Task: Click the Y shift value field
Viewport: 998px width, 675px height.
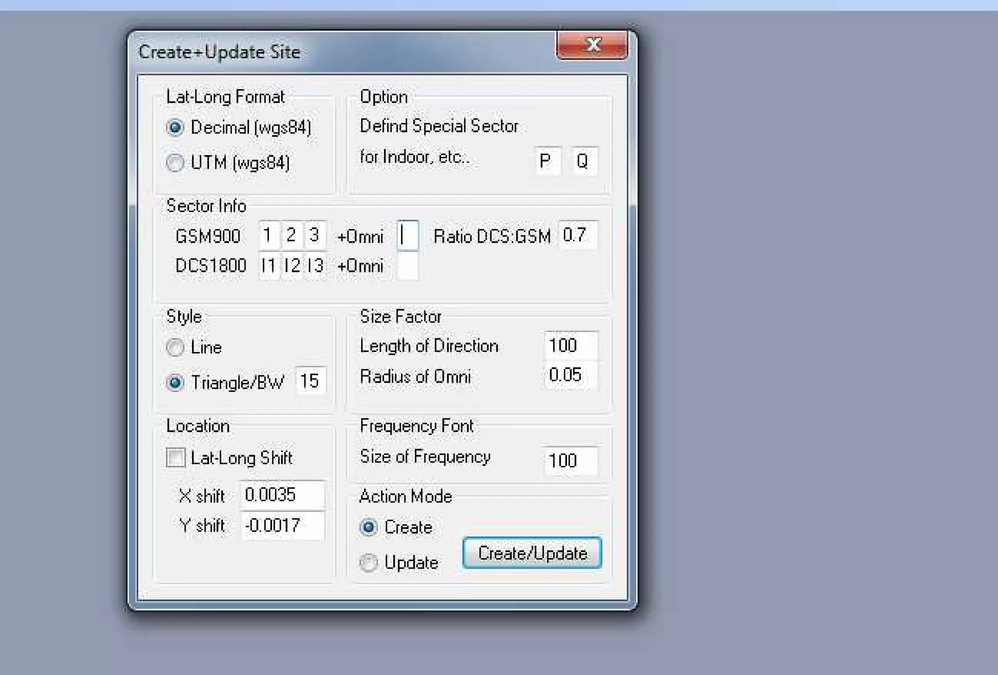Action: pyautogui.click(x=282, y=525)
